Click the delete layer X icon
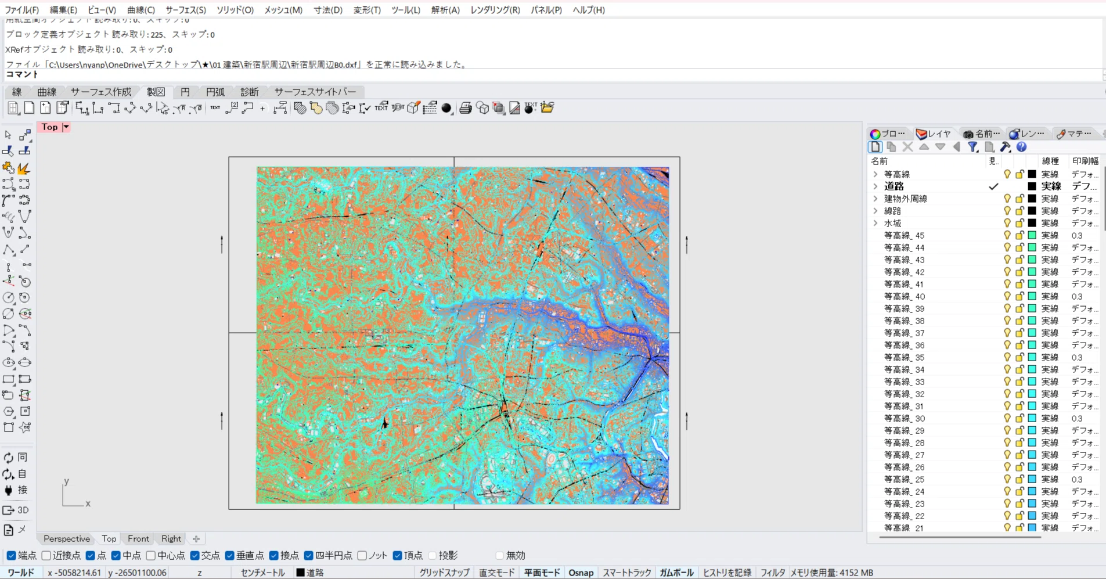Viewport: 1106px width, 579px height. [x=908, y=147]
